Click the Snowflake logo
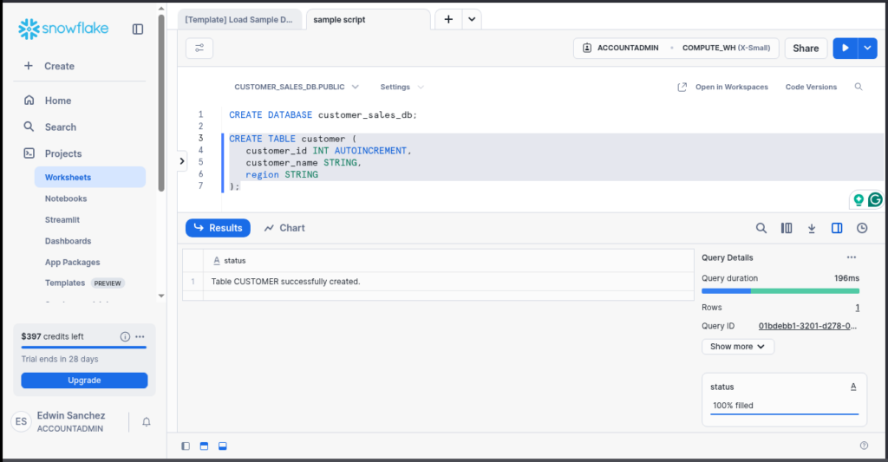888x462 pixels. [x=62, y=29]
